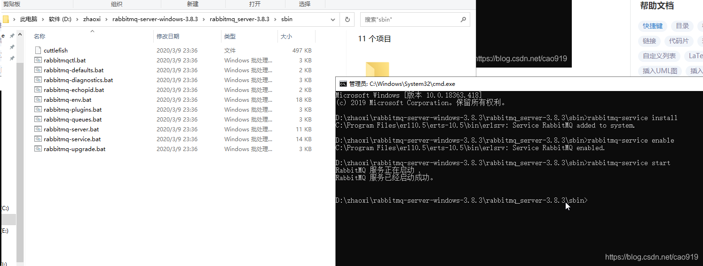Select the file name rabbitmq-upgrade.bat
Screen dimensions: 703x266
[75, 149]
